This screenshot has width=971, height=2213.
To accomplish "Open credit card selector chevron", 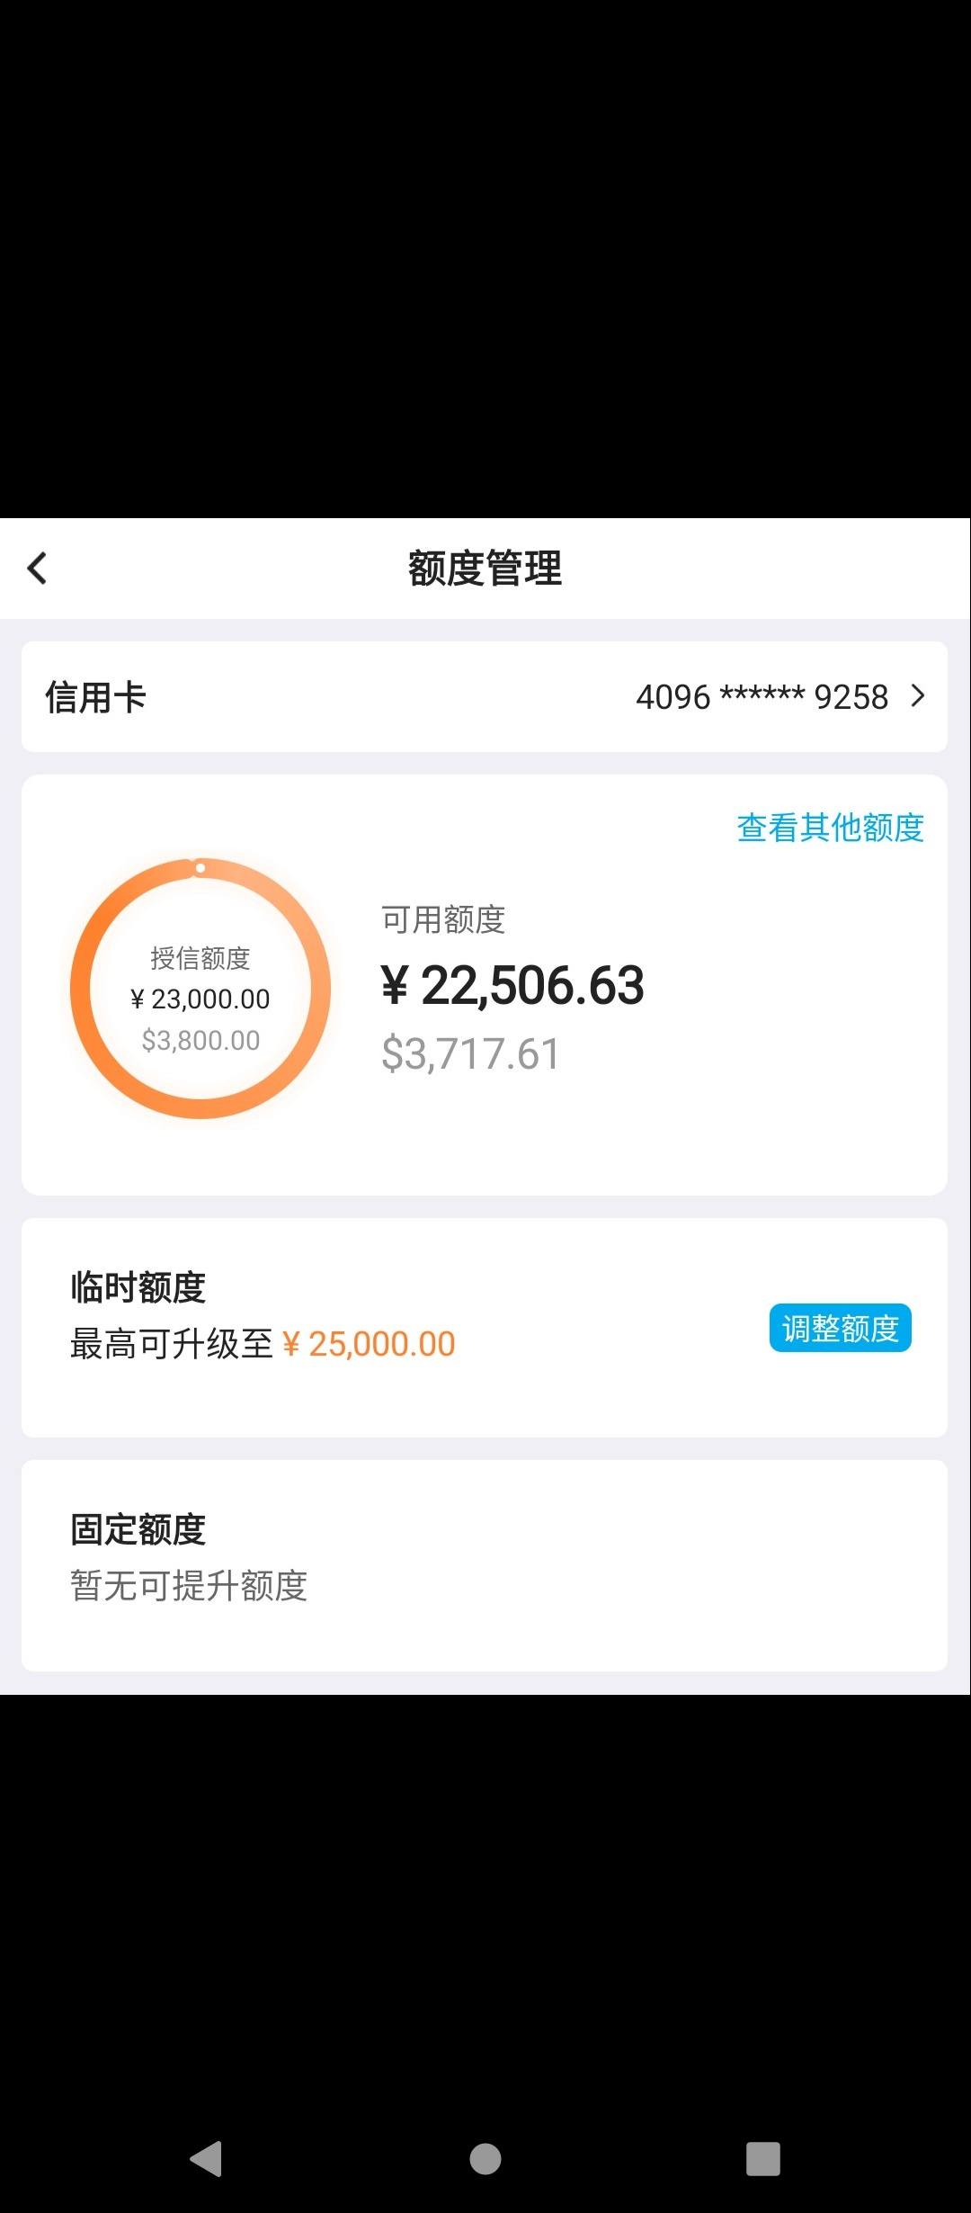I will 917,696.
